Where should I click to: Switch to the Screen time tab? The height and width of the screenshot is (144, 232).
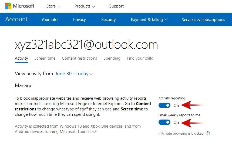(45, 58)
